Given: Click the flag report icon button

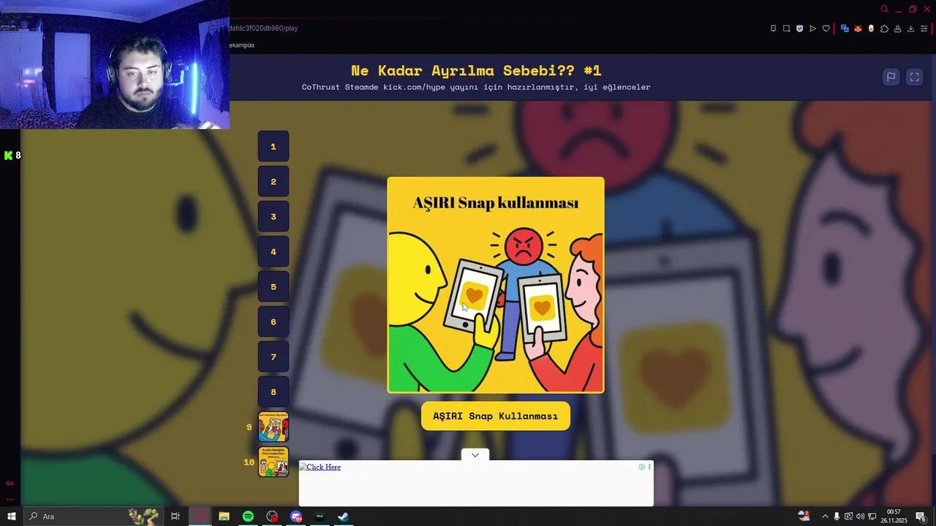Looking at the screenshot, I should click(891, 77).
